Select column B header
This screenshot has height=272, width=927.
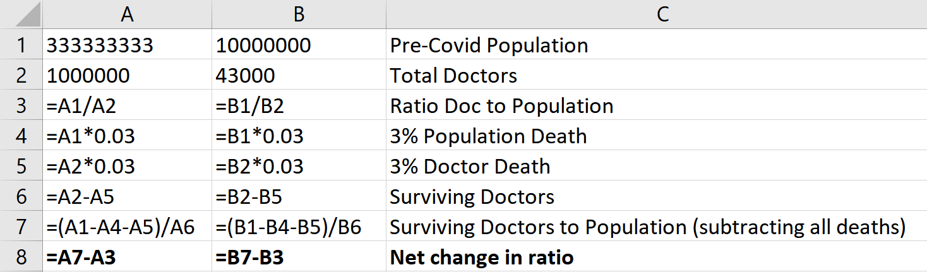pyautogui.click(x=299, y=15)
